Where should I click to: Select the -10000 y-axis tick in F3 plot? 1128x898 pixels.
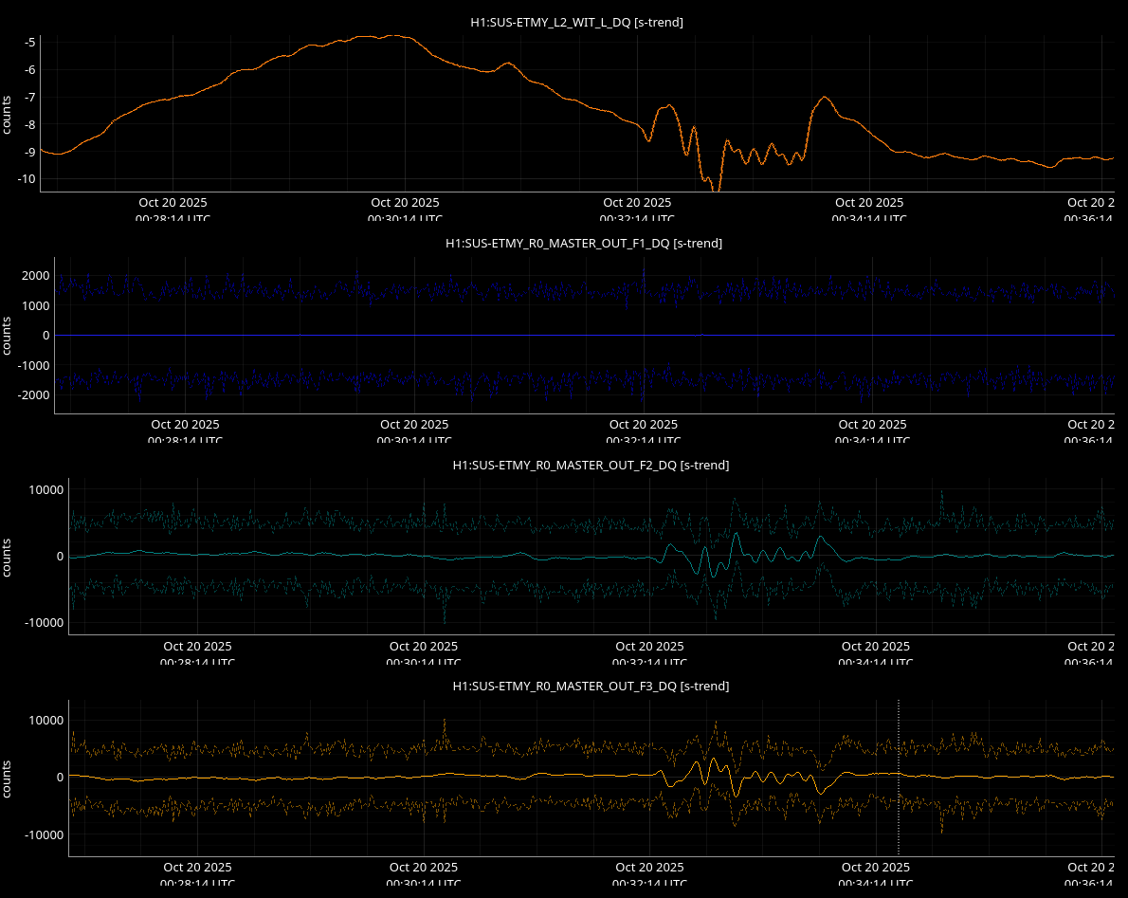click(44, 835)
